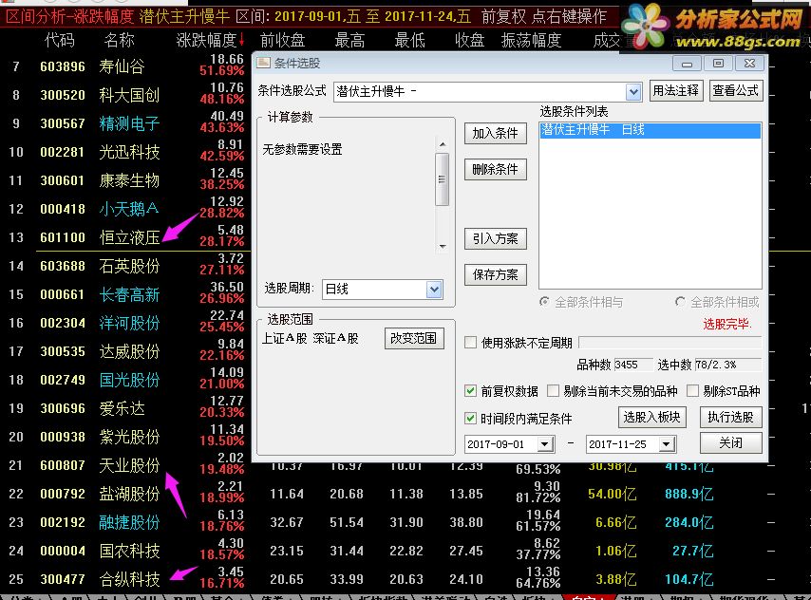
Task: Click scrollbar thumb in 计算参数 panel
Action: 443,179
